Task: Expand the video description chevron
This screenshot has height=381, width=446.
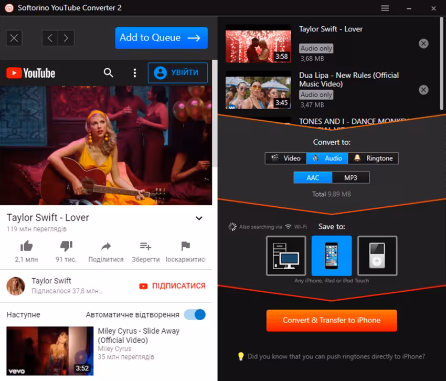Action: [x=199, y=218]
